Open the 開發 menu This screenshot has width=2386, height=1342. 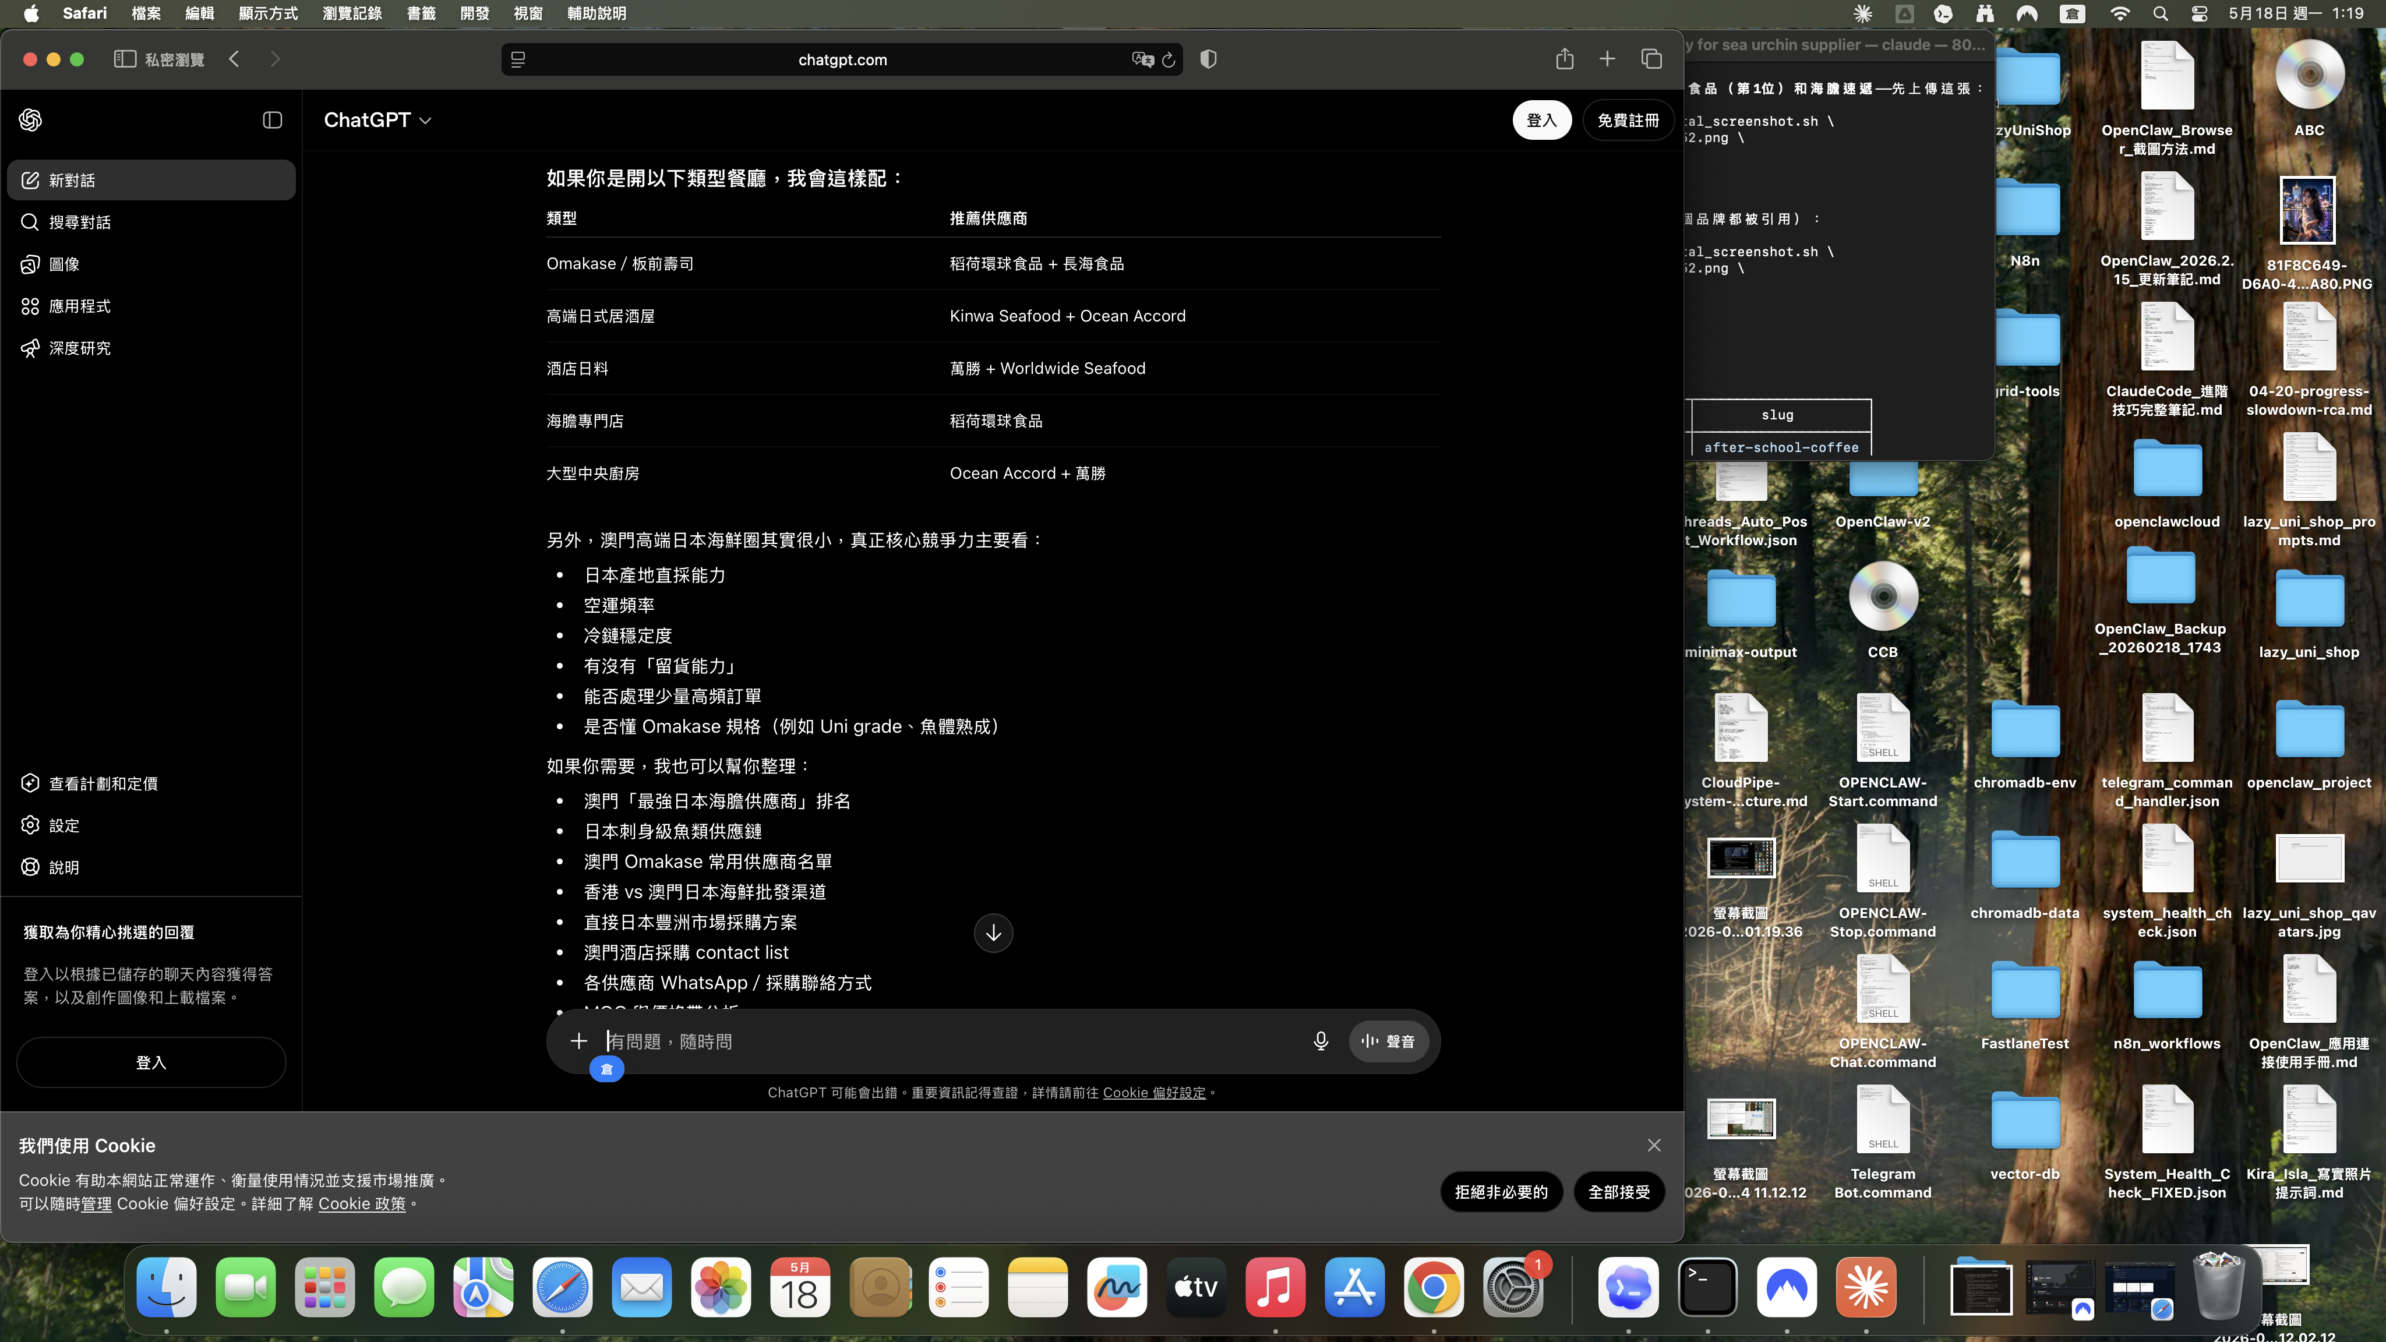[474, 13]
